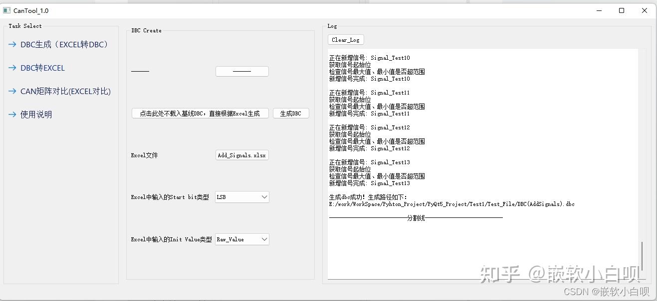Click the arrow icon beside CAN矩阵对比(EXCEL对比)
657x301 pixels.
pyautogui.click(x=11, y=91)
